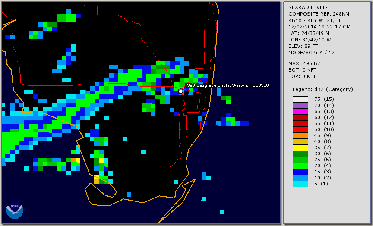The height and width of the screenshot is (226, 373).
Task: Select the 40 dBZ gold legend swatch
Action: pyautogui.click(x=300, y=141)
